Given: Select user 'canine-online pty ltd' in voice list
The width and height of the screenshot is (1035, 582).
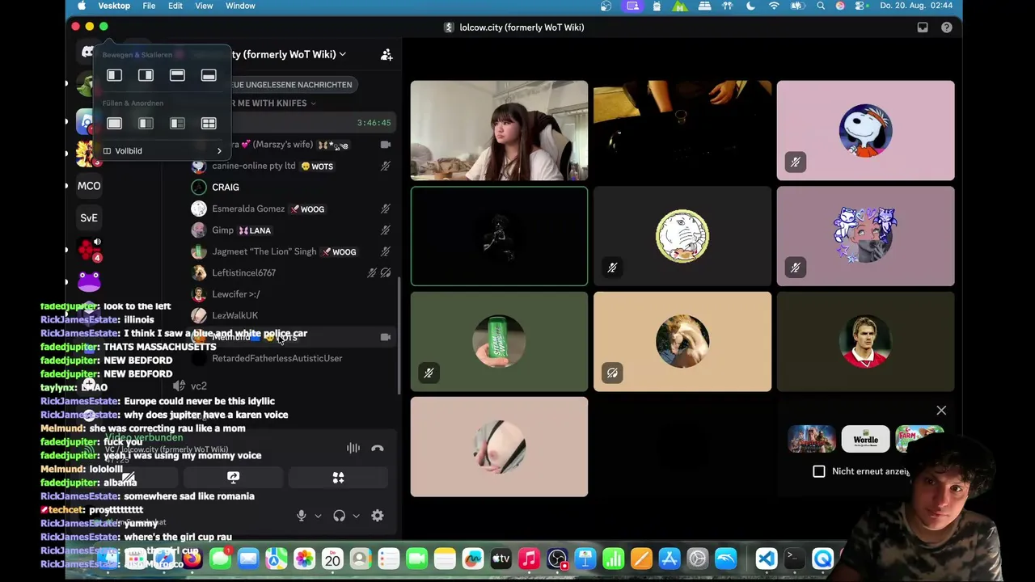Looking at the screenshot, I should tap(293, 166).
